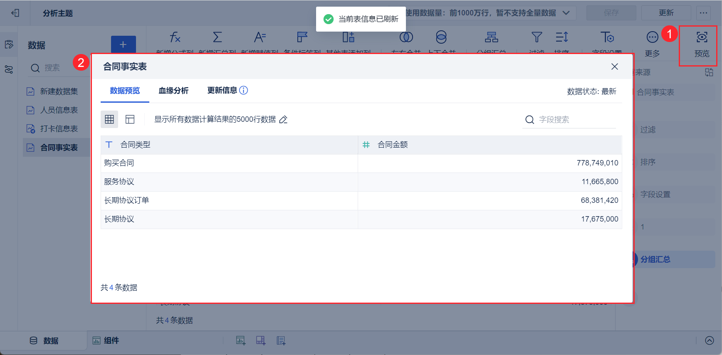Select 人员信息表 in the data list
The width and height of the screenshot is (722, 355).
[56, 110]
